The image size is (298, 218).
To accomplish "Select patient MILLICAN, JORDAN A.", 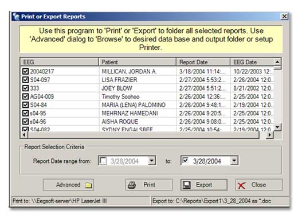I will (x=129, y=72).
